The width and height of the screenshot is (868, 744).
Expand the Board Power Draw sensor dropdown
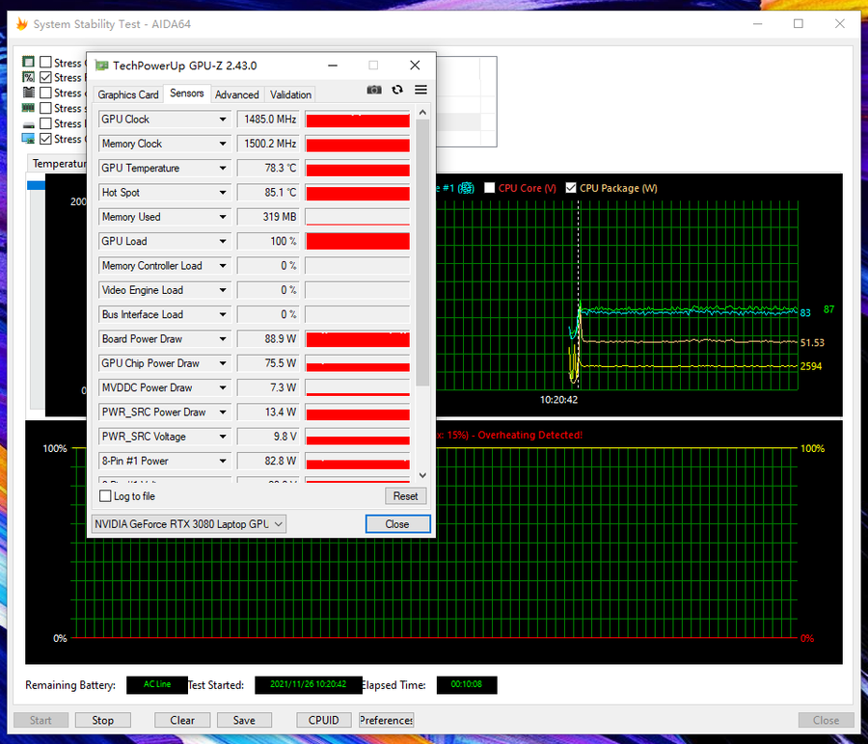(223, 339)
